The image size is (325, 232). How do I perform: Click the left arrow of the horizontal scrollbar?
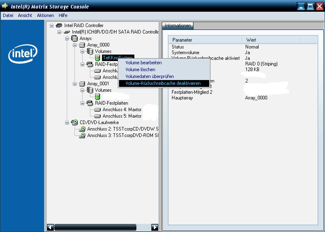[x=50, y=227]
